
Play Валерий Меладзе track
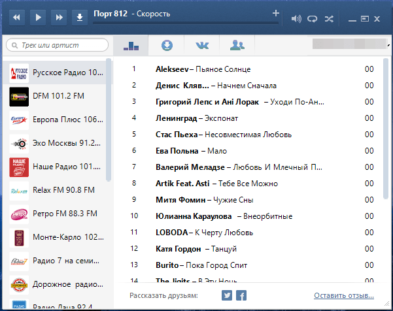click(x=249, y=167)
